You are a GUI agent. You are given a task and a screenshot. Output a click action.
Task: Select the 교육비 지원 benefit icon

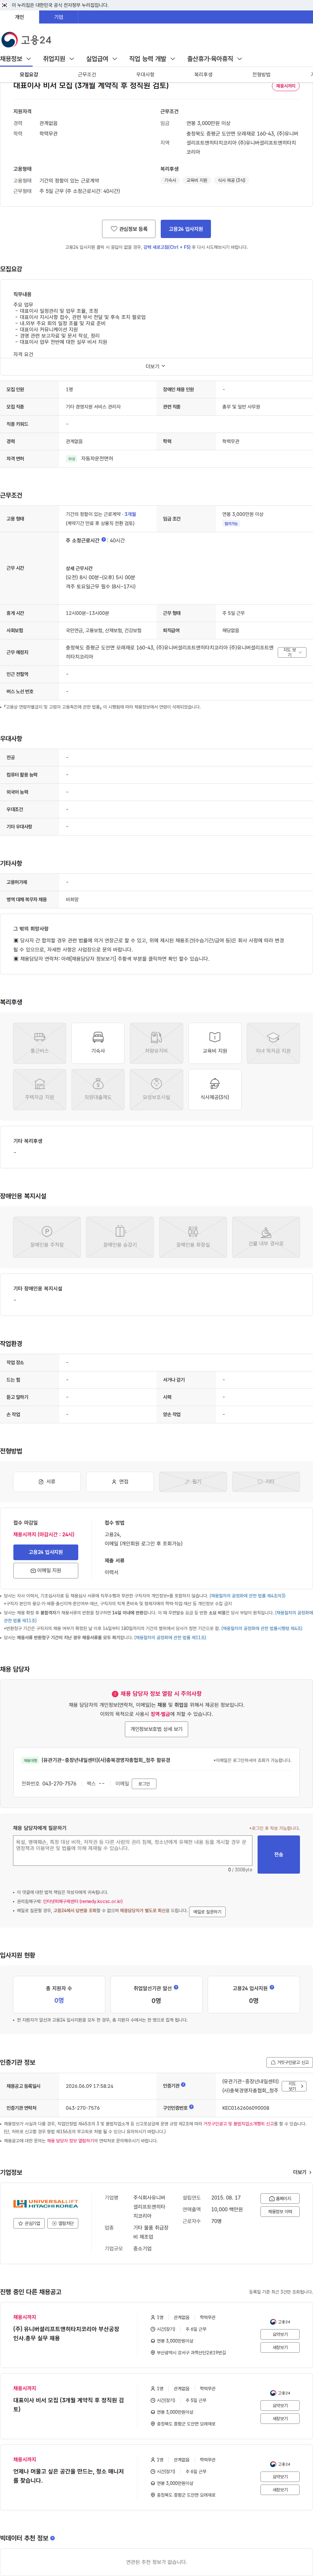click(x=215, y=1043)
